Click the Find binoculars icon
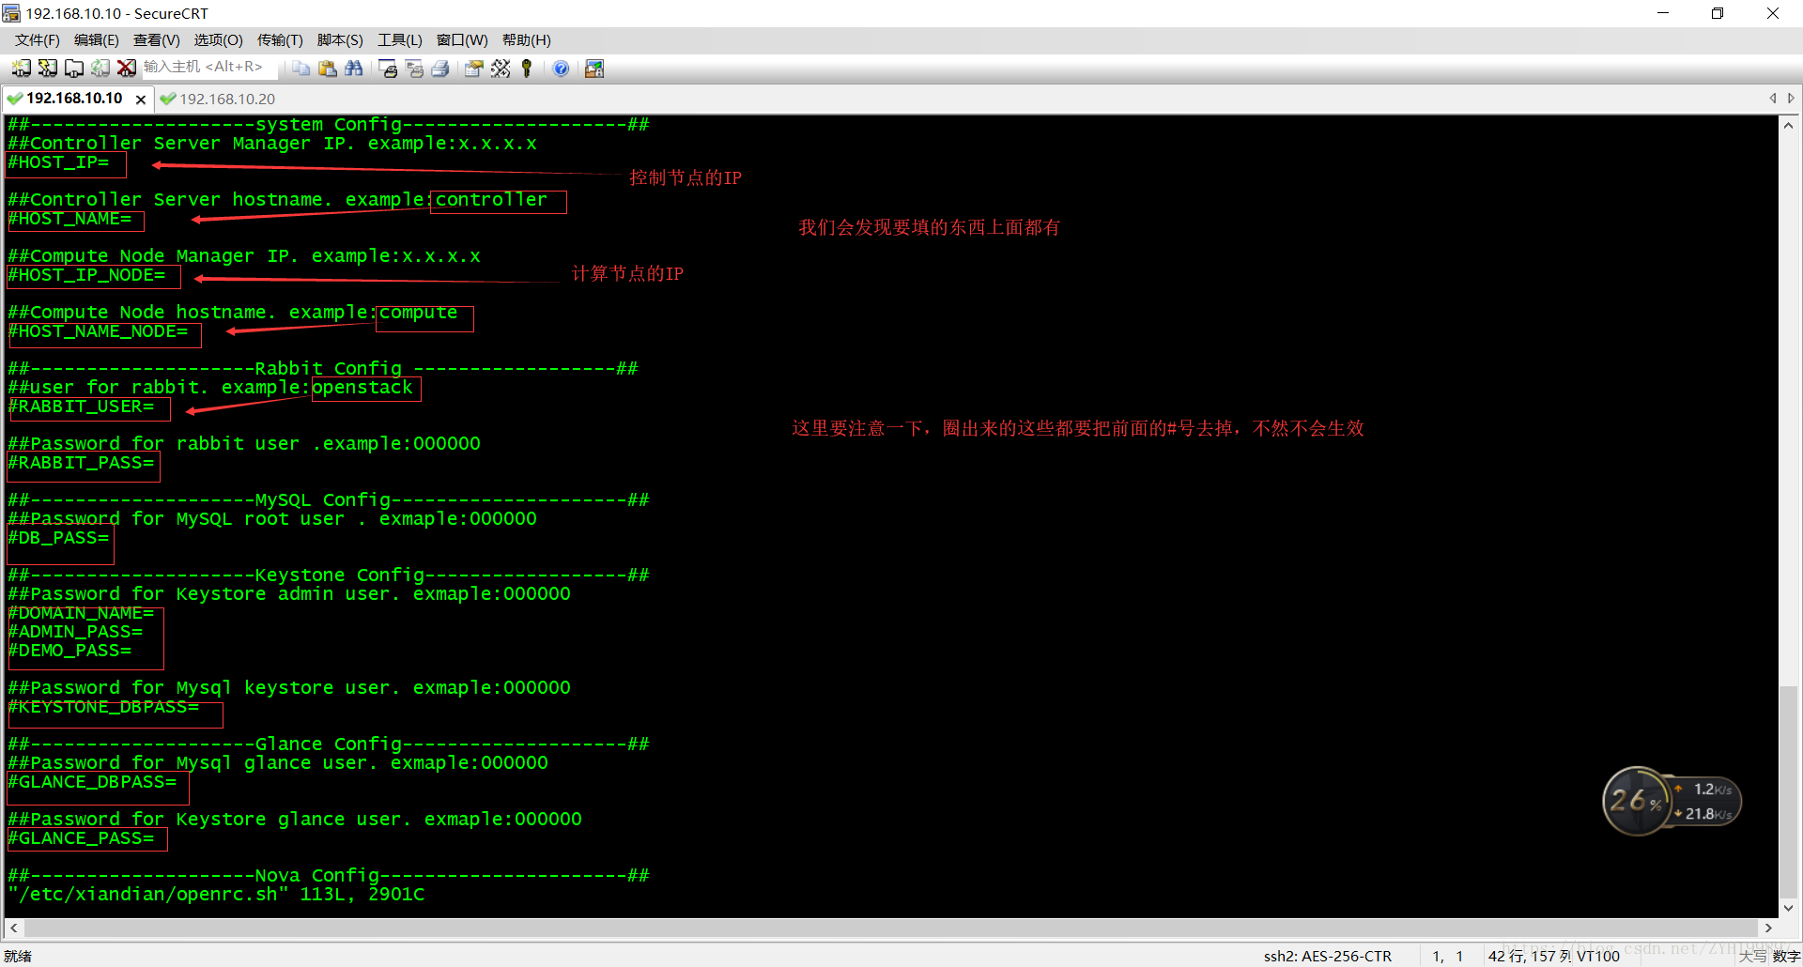Image resolution: width=1803 pixels, height=967 pixels. coord(353,69)
